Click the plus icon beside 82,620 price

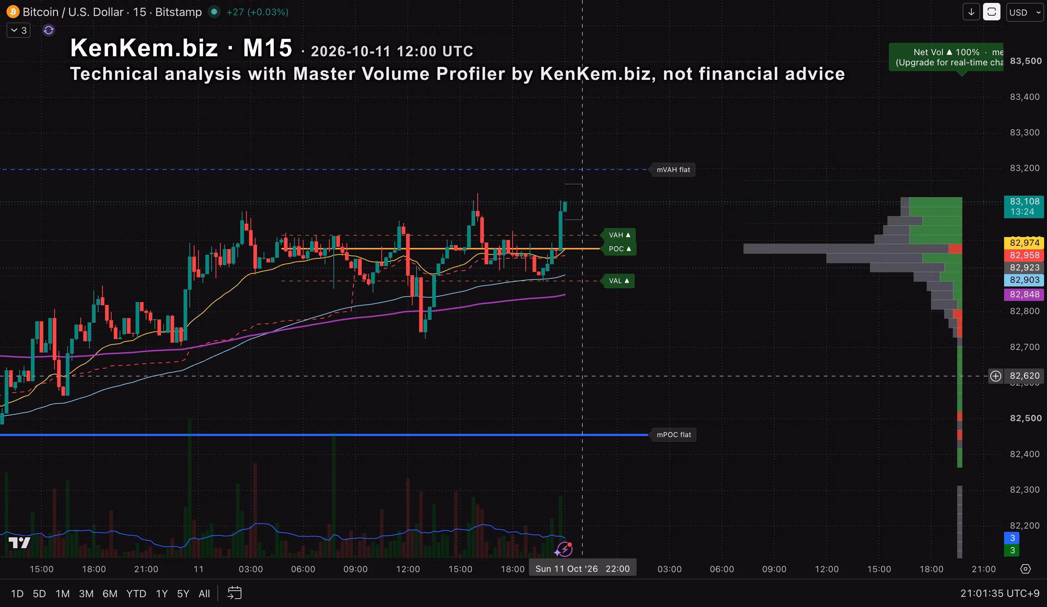995,376
